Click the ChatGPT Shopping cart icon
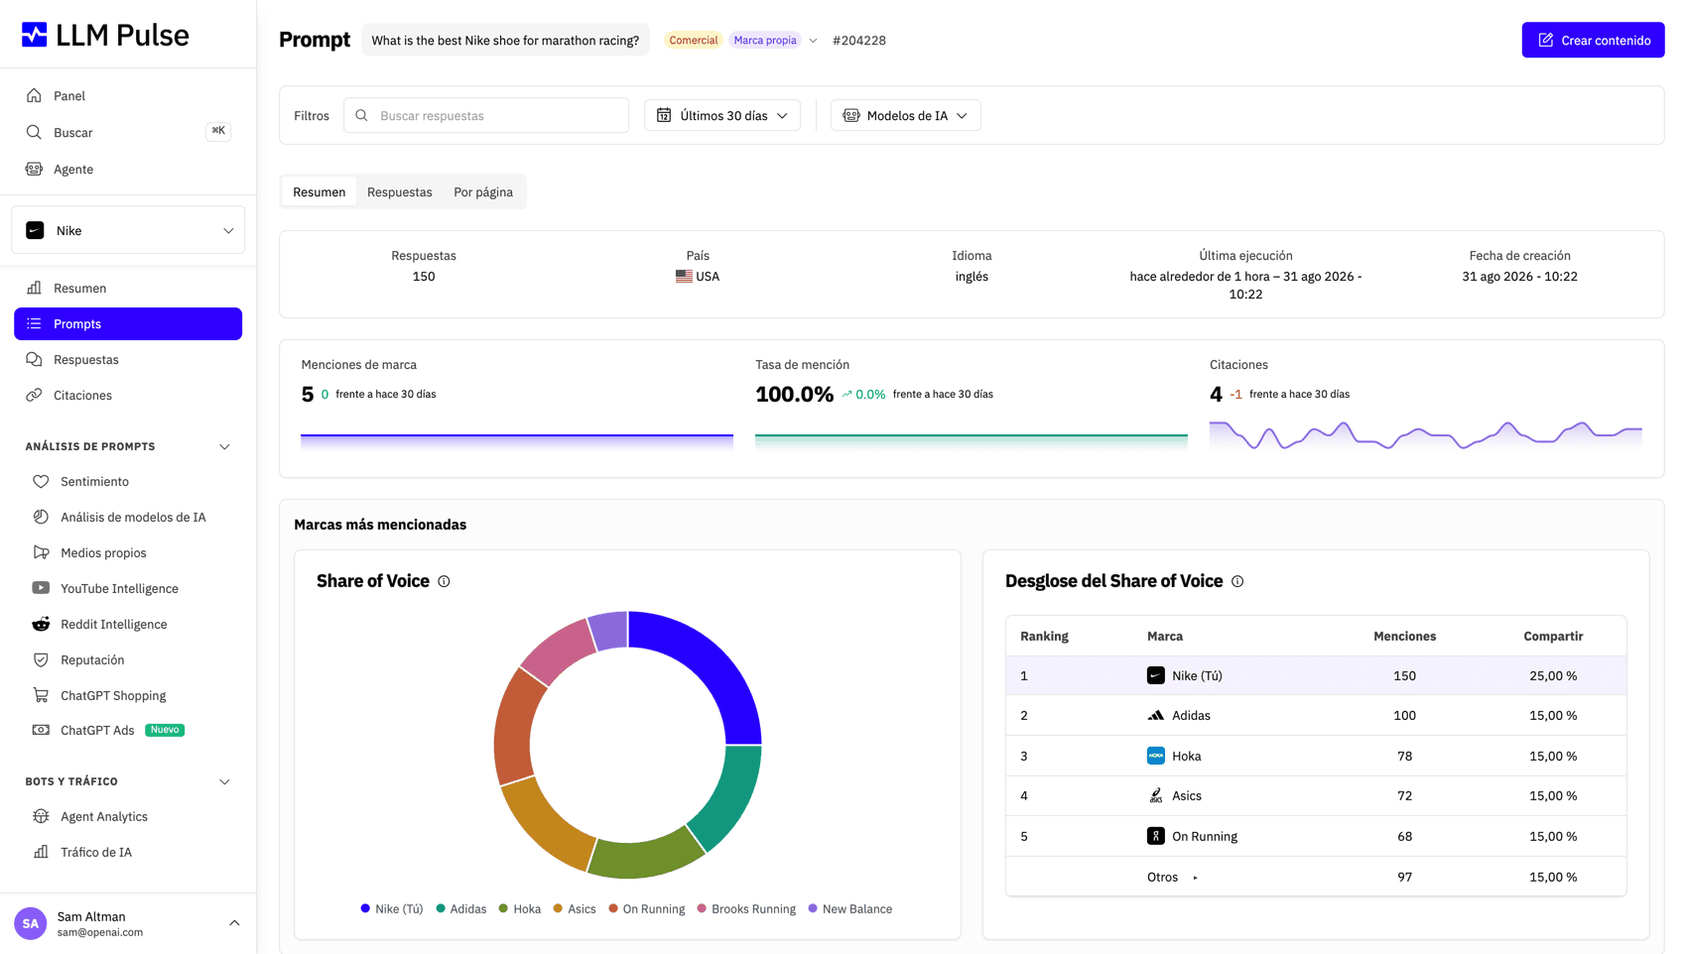Image resolution: width=1687 pixels, height=954 pixels. 41,695
